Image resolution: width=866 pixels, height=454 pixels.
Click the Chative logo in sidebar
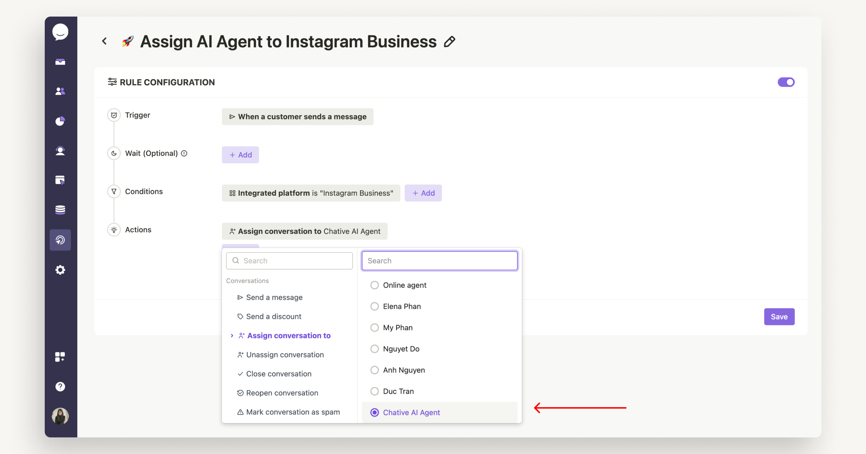tap(60, 32)
